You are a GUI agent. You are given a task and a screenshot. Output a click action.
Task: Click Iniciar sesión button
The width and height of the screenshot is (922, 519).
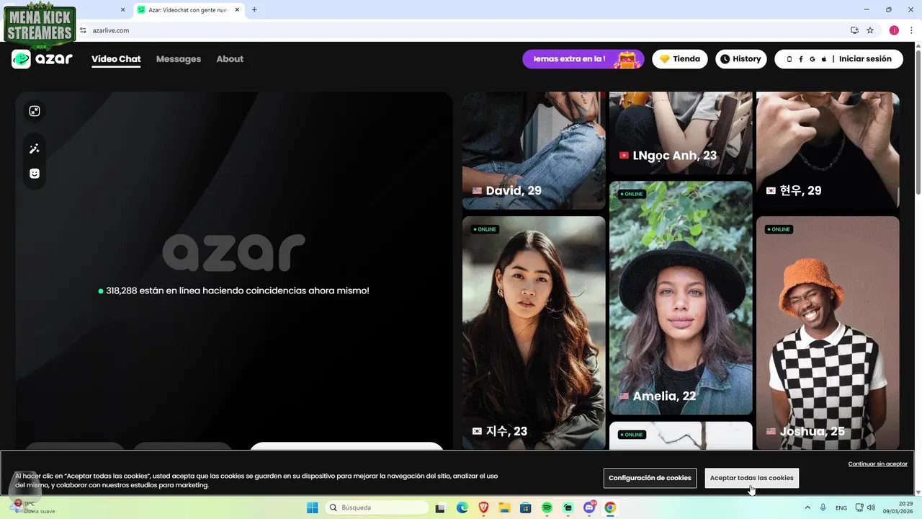click(x=838, y=59)
